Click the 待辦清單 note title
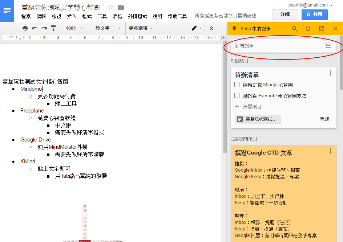 (x=247, y=75)
